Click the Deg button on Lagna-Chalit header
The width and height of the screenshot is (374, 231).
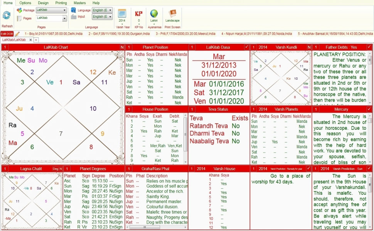(56, 169)
